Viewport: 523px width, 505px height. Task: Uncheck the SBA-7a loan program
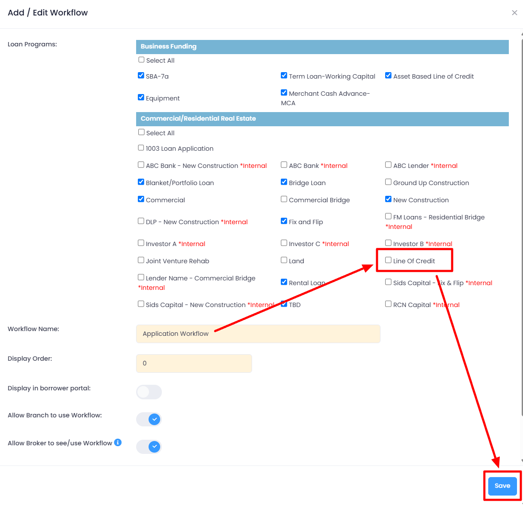click(x=141, y=75)
